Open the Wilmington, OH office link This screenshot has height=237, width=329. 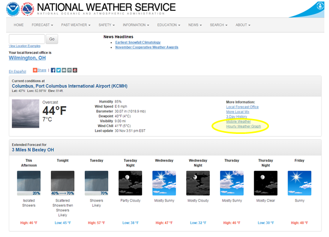tap(27, 58)
